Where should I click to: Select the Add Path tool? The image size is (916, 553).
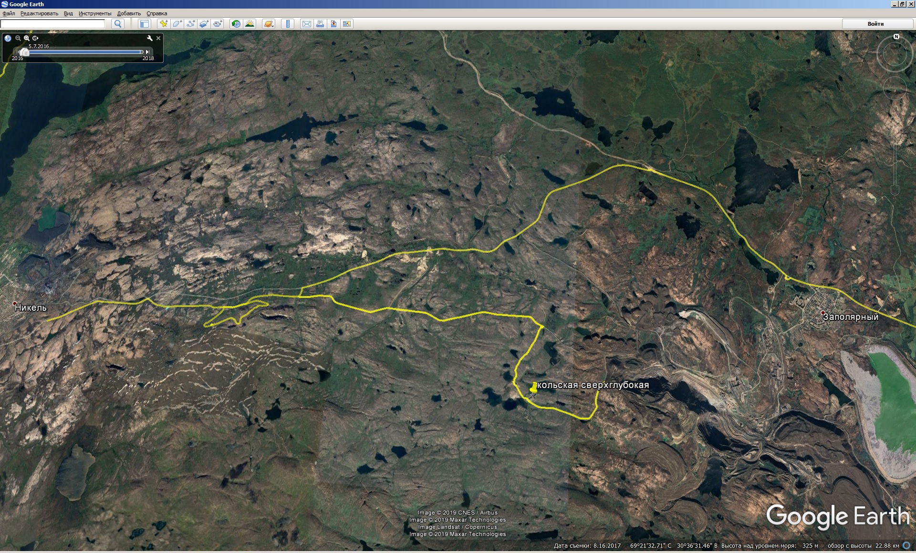[x=190, y=24]
